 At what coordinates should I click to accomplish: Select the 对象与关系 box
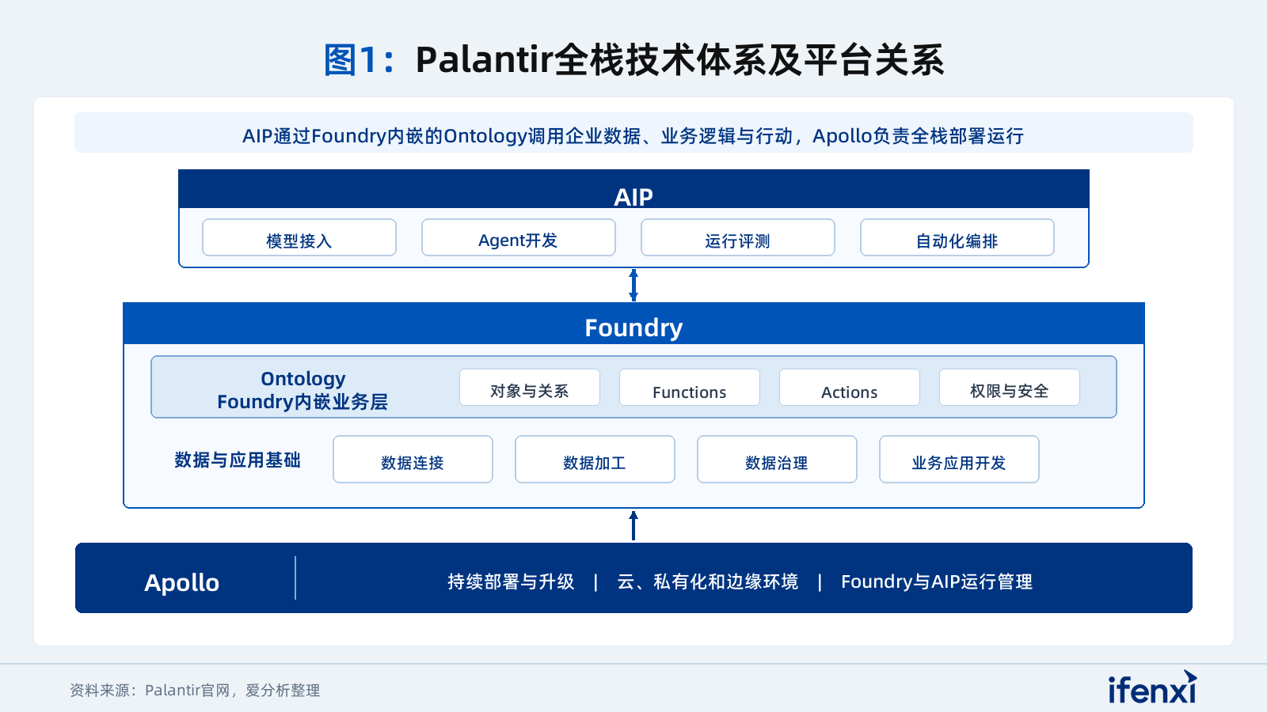tap(530, 388)
